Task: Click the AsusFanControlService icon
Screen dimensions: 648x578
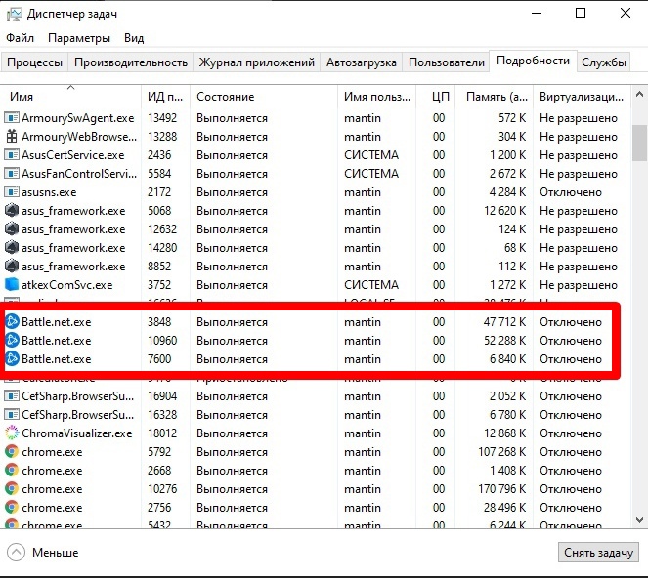Action: click(x=12, y=174)
